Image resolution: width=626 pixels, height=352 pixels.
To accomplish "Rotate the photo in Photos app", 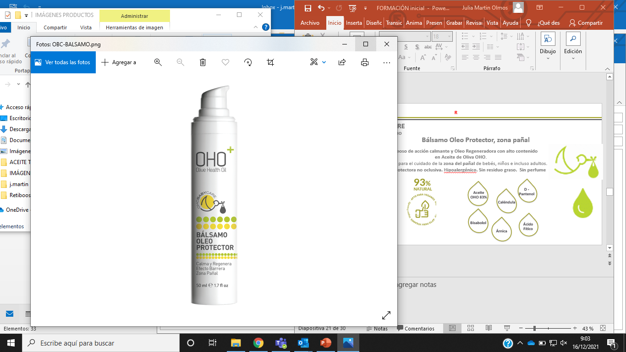I will [x=248, y=62].
